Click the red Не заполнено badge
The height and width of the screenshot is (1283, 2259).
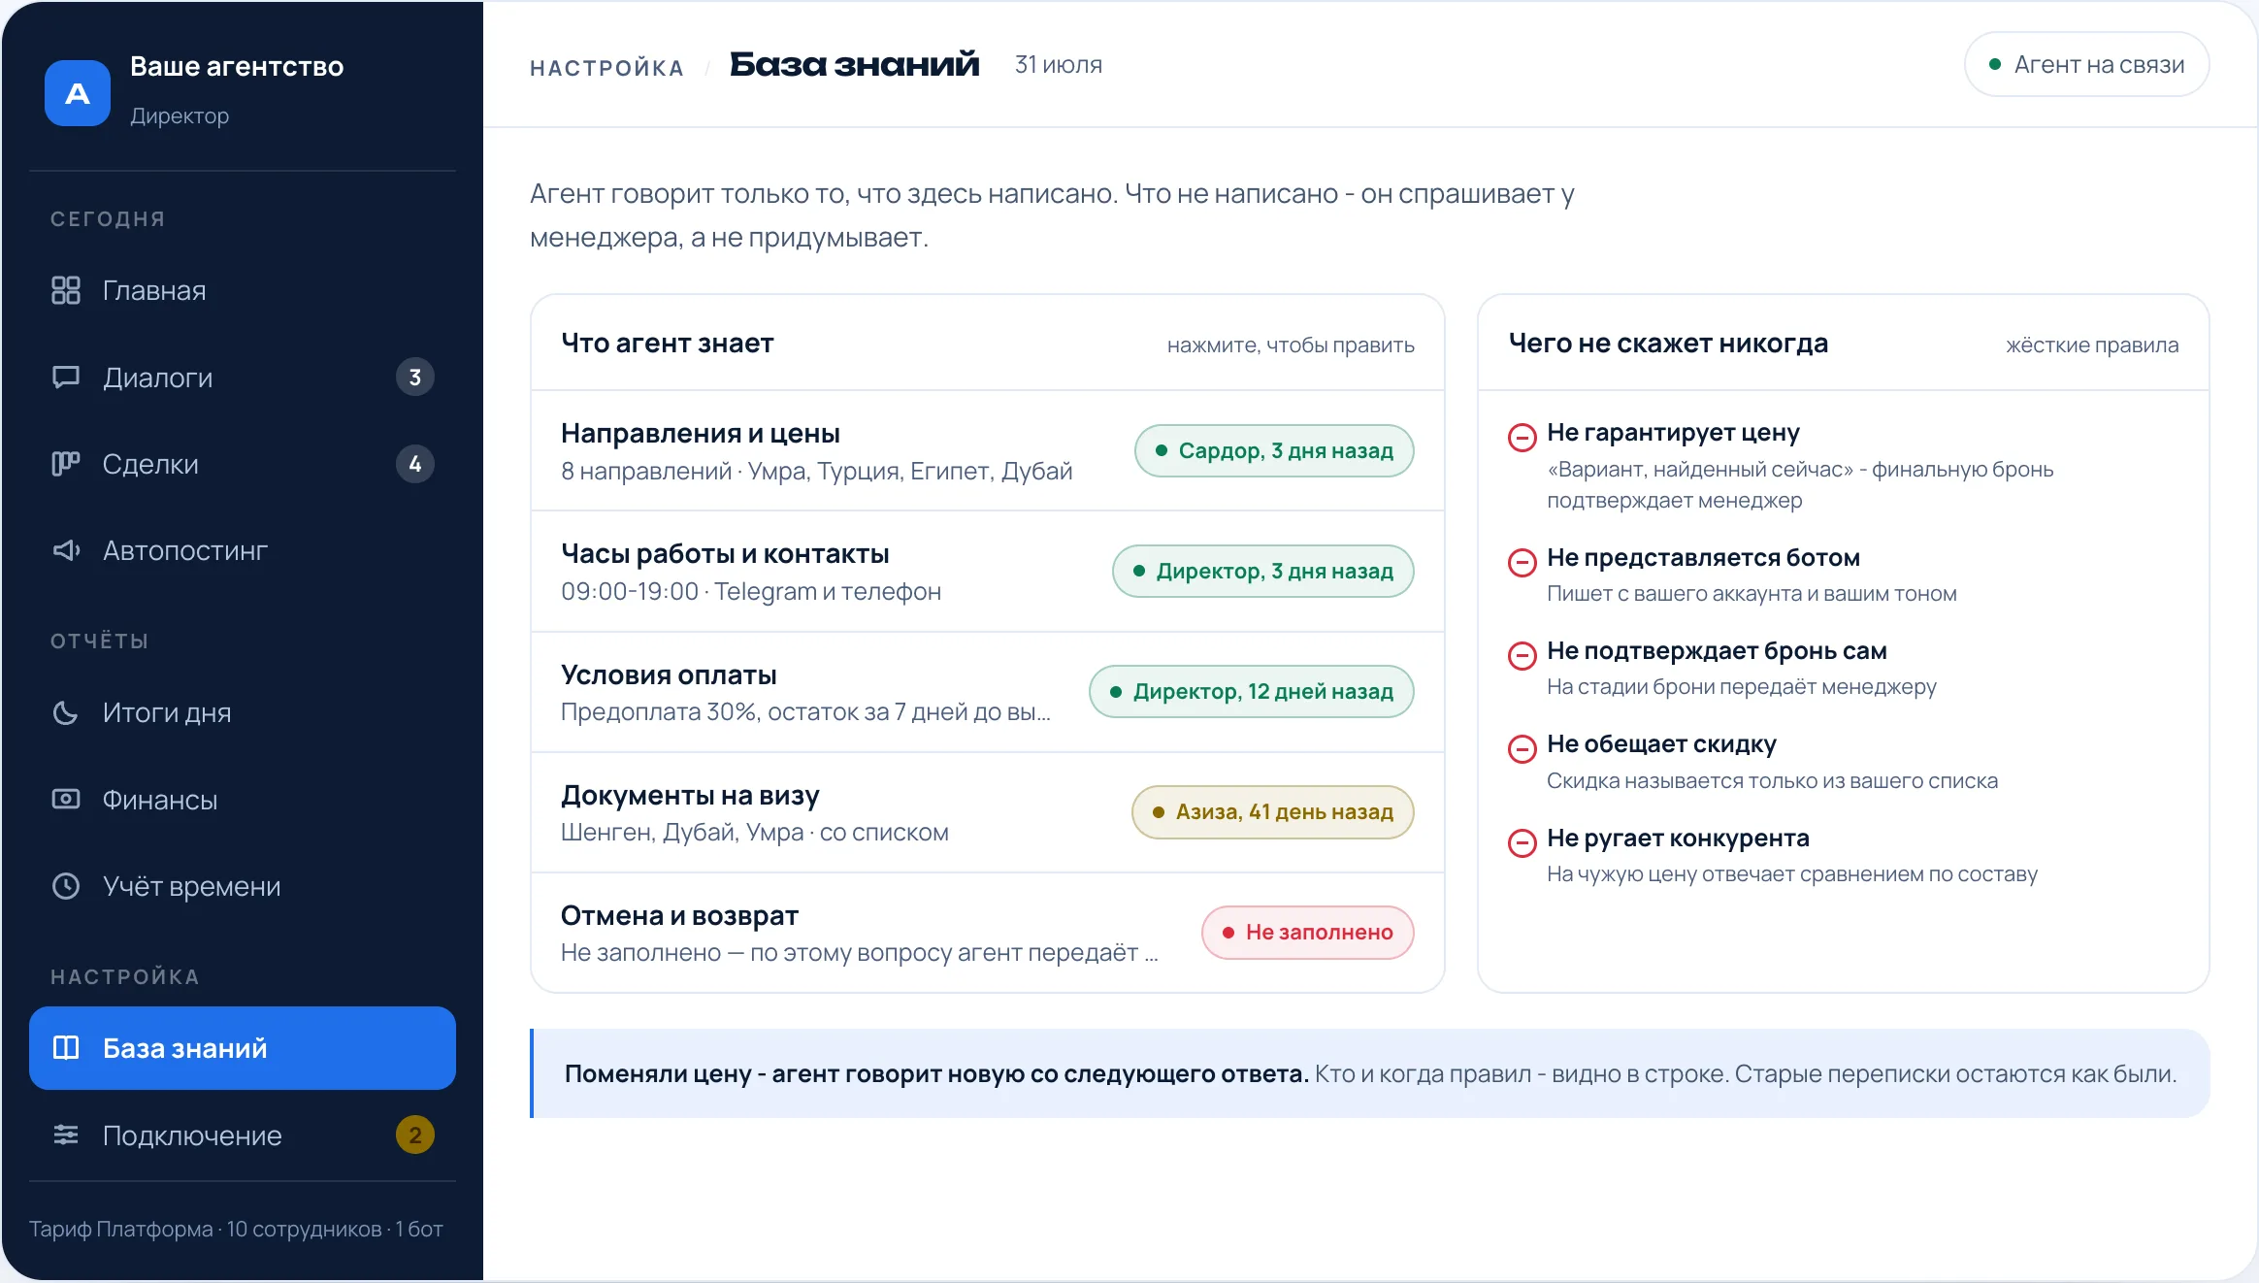point(1308,933)
